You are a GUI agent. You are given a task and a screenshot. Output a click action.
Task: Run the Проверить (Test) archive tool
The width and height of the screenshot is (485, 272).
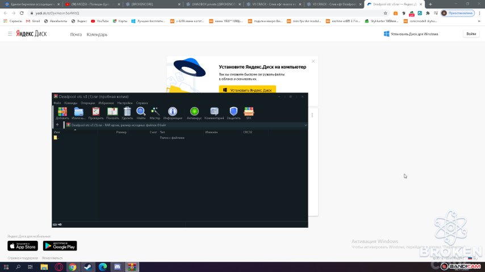(96, 113)
